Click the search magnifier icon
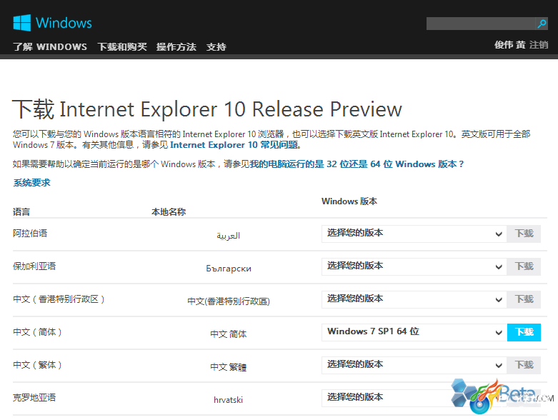Viewport: 558px width, 420px height. tap(542, 24)
